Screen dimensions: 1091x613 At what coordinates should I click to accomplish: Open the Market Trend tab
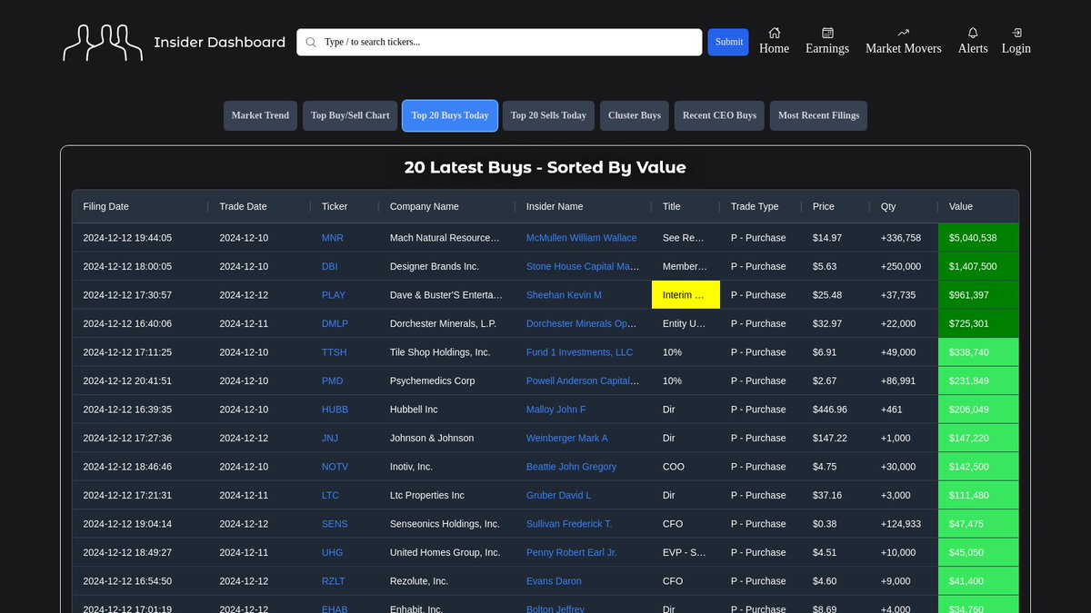[260, 115]
